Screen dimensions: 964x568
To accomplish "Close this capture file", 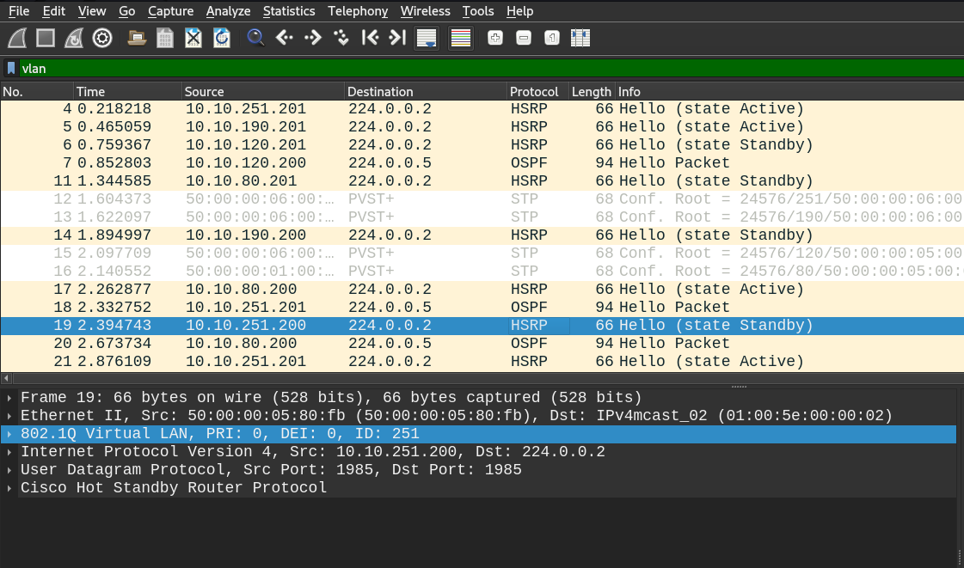I will pos(193,38).
